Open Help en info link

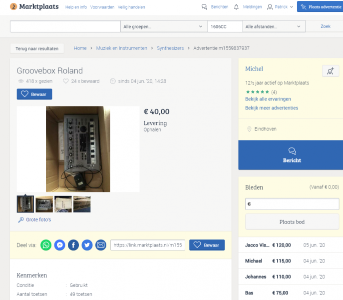(x=76, y=7)
